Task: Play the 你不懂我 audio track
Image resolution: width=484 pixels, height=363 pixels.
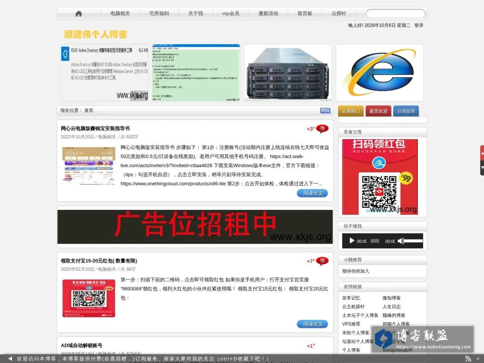Action: coord(352,241)
